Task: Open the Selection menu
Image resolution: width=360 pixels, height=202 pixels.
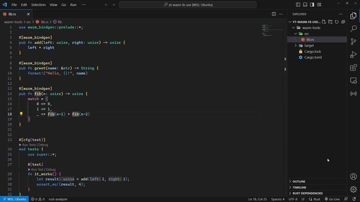Action: pyautogui.click(x=38, y=4)
